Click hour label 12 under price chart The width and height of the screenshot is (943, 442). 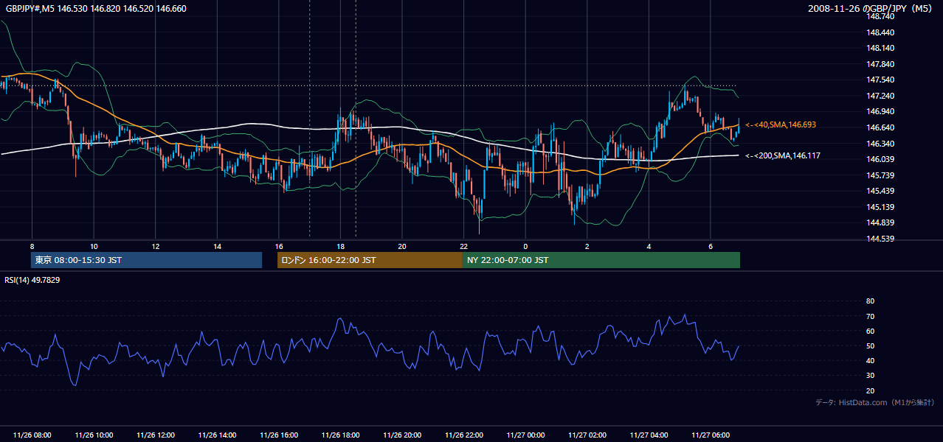pos(156,246)
